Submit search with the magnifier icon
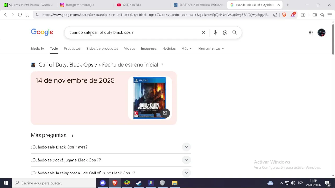This screenshot has height=188, width=335. 234,32
